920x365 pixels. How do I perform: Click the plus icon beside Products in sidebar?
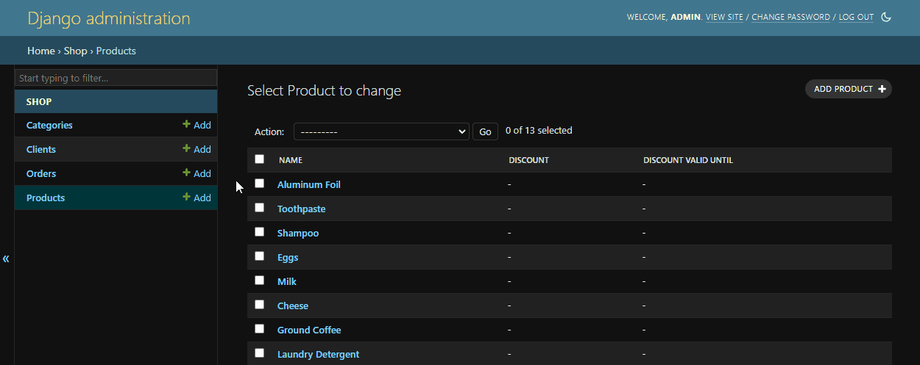pos(186,198)
